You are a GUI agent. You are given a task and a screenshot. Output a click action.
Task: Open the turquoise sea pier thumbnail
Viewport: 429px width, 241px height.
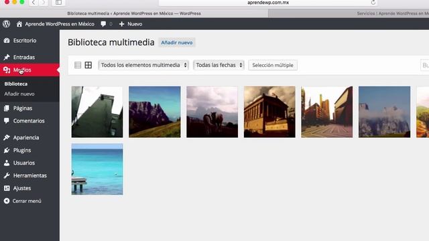pyautogui.click(x=97, y=169)
